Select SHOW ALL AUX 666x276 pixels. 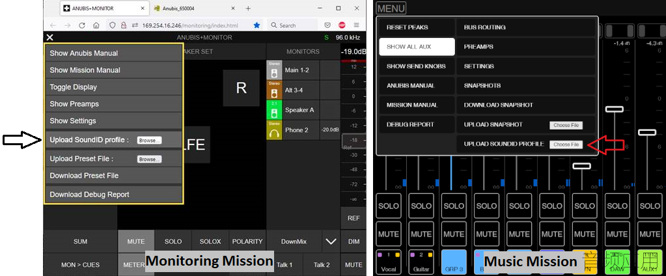[417, 47]
